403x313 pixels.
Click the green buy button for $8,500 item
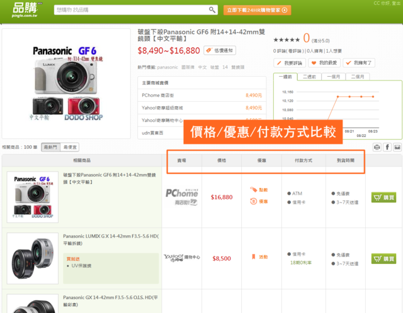coord(383,258)
